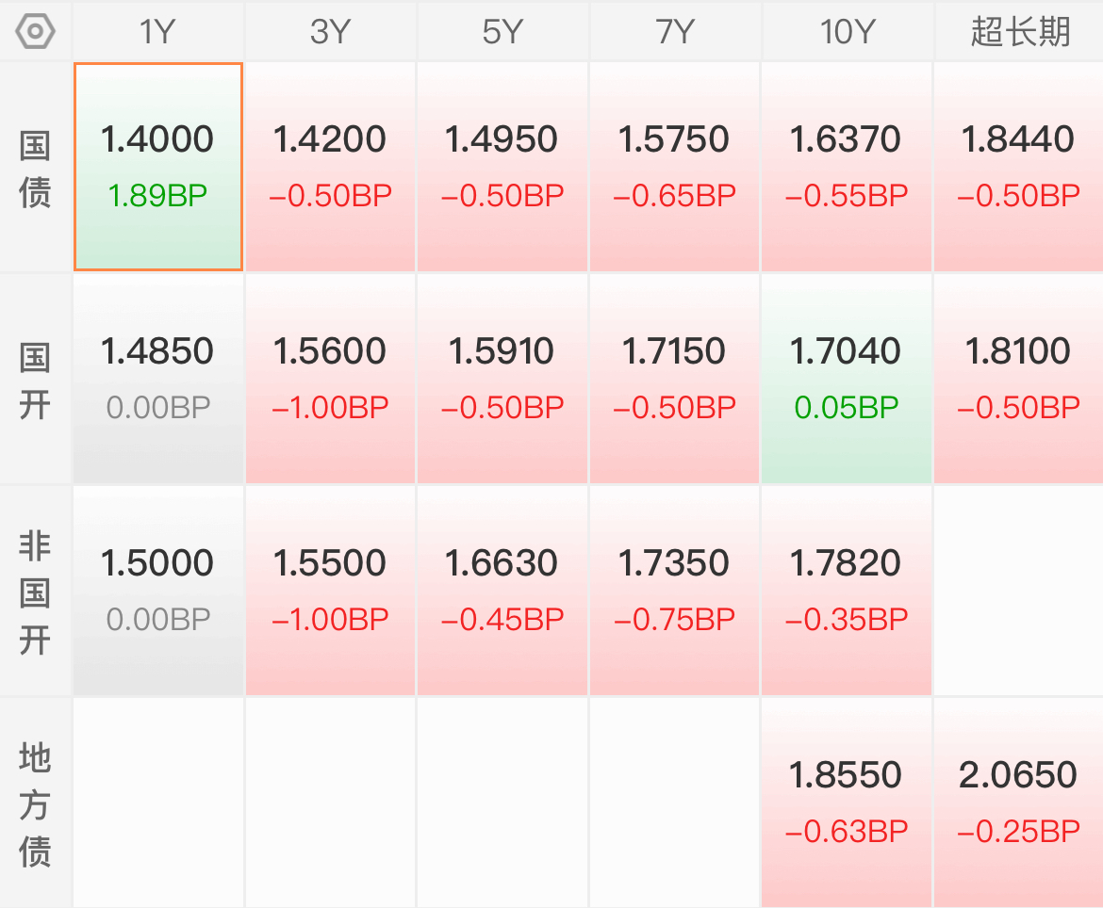Select the 超长期 column header
Screen dimensions: 1103x908
coord(1019,32)
